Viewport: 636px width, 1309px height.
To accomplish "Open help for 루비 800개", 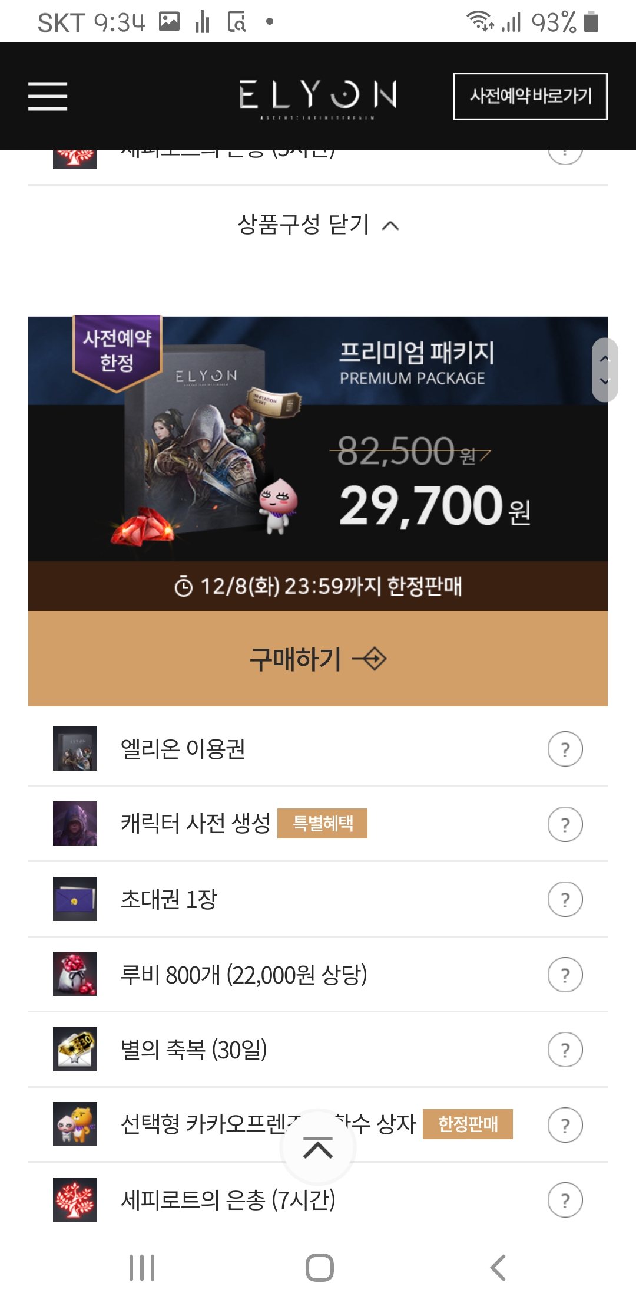I will (x=565, y=975).
